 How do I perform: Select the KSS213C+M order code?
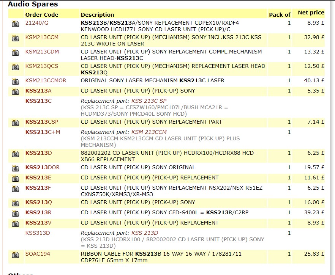click(43, 132)
